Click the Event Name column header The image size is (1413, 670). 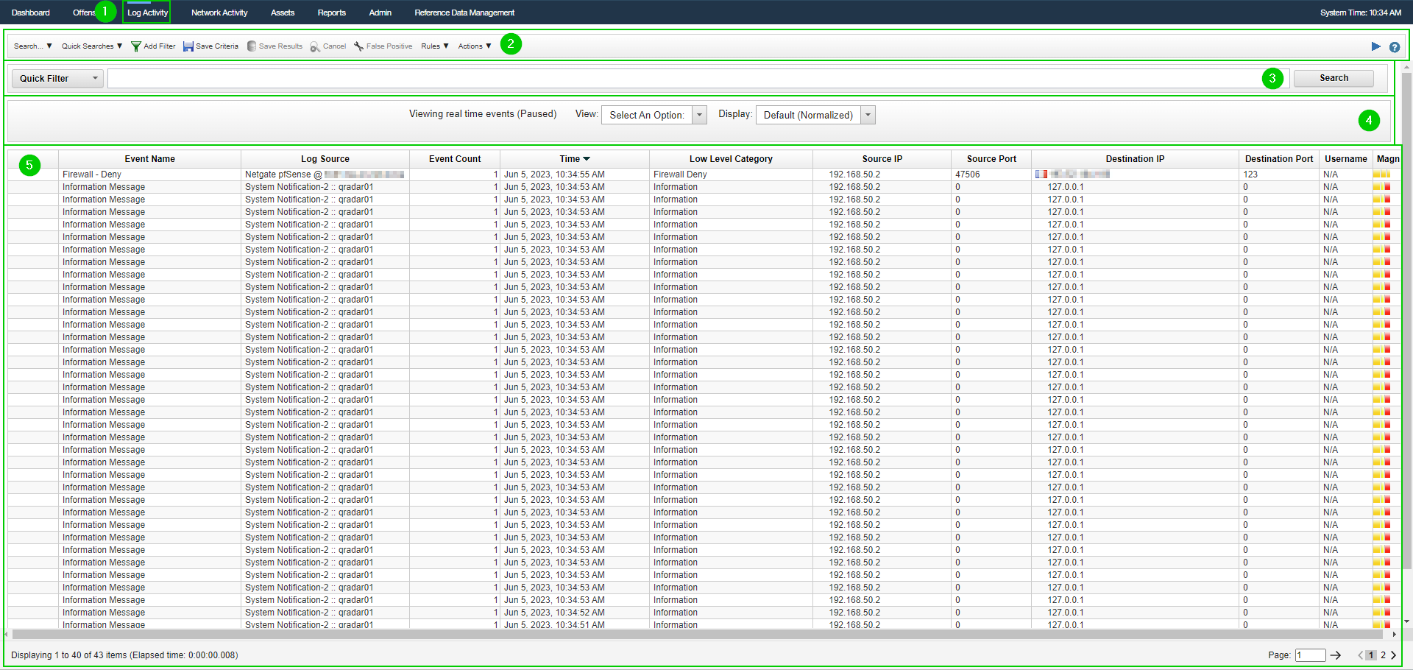pyautogui.click(x=150, y=159)
